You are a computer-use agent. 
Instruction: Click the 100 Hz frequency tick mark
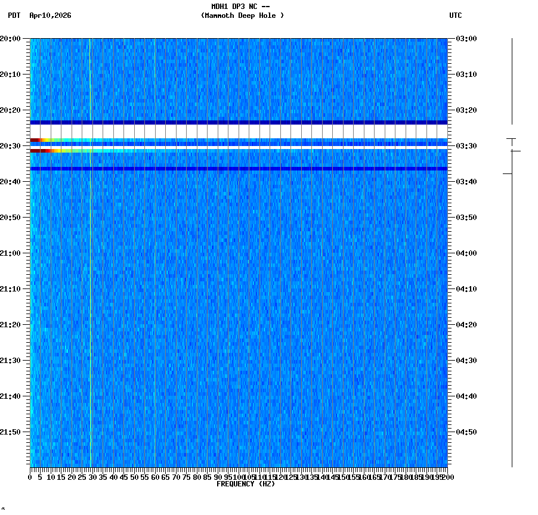pos(237,471)
